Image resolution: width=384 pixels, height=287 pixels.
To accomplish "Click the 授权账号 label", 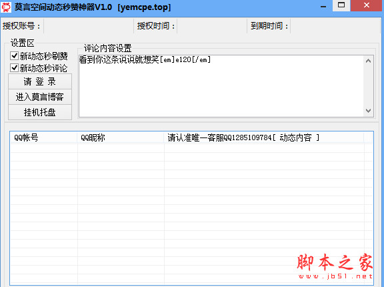I will click(21, 26).
